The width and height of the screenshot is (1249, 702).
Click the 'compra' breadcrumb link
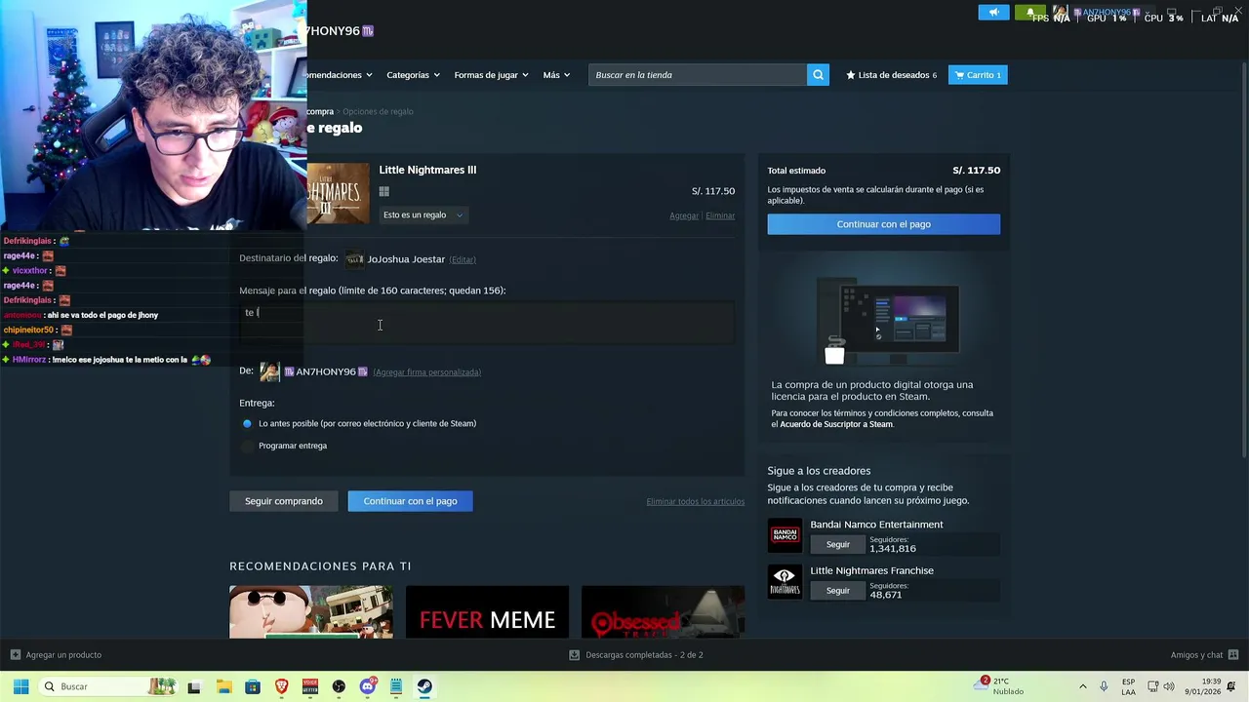320,111
